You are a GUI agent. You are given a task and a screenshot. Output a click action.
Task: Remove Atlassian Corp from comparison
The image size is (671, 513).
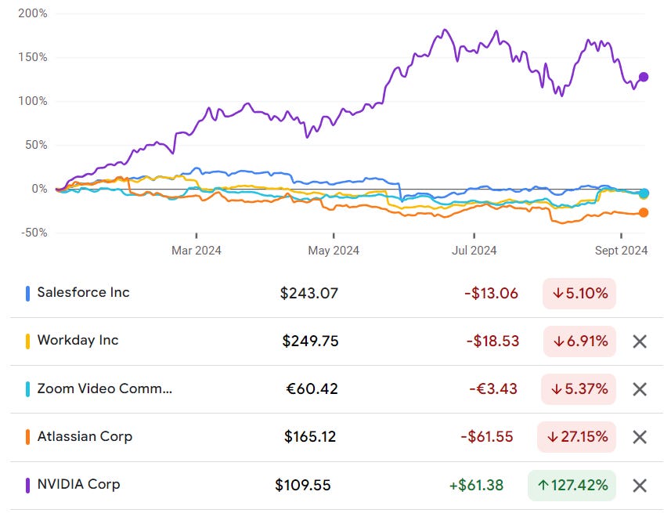point(640,437)
